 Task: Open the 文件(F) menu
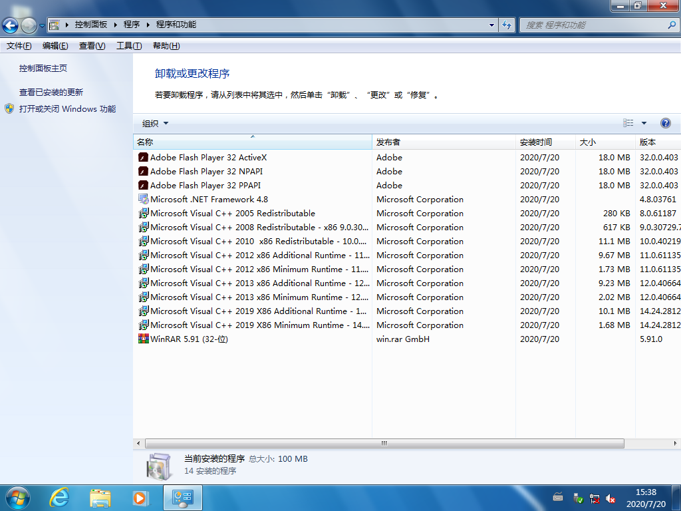[19, 46]
